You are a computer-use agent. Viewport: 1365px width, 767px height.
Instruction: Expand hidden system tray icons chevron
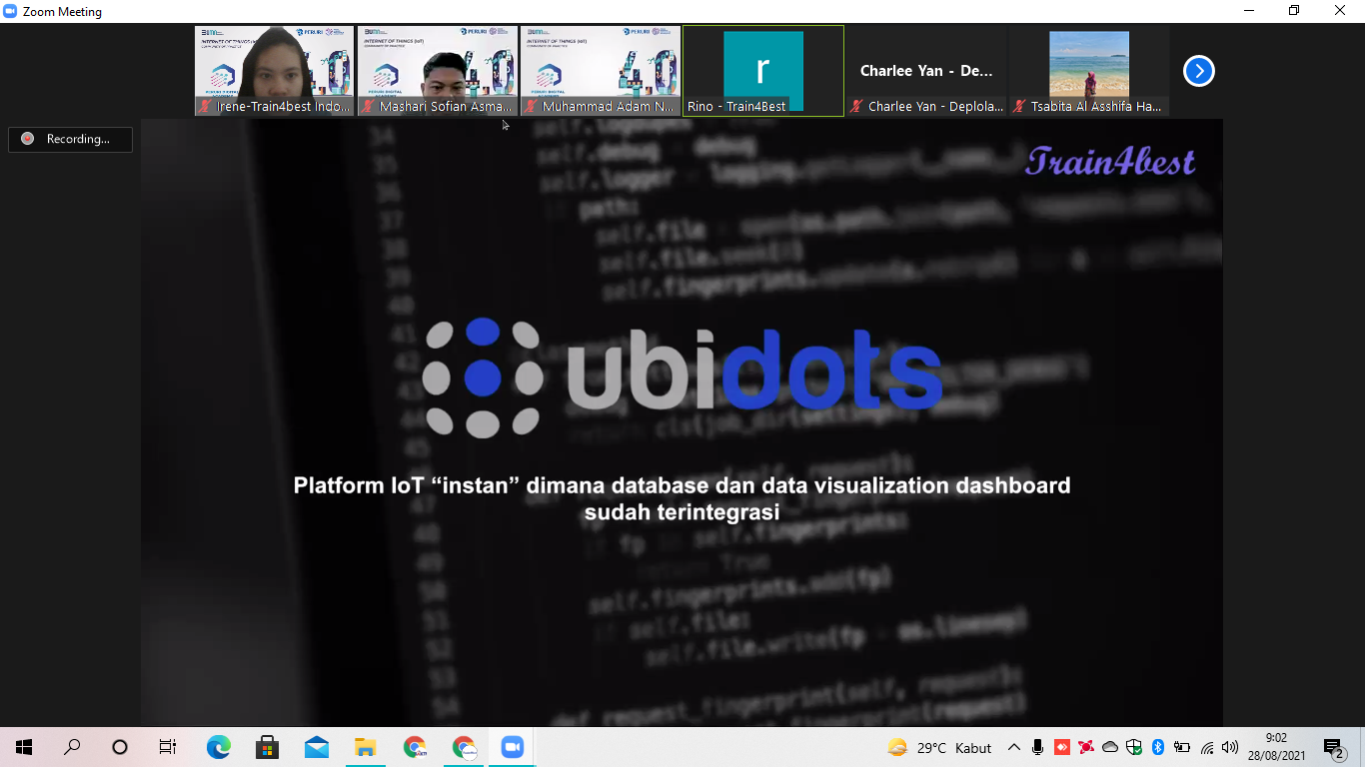click(1013, 747)
